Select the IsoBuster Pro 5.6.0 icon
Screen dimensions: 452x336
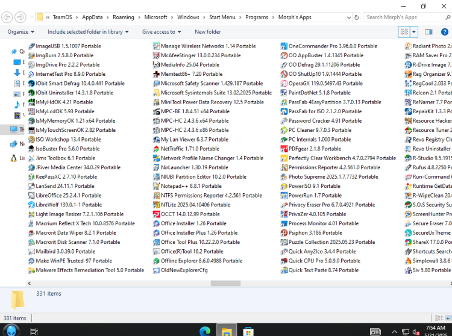click(x=31, y=149)
